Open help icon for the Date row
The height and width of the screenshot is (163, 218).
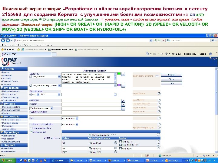[x=159, y=118]
